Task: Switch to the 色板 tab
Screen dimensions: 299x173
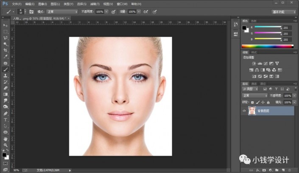Action: 254,20
